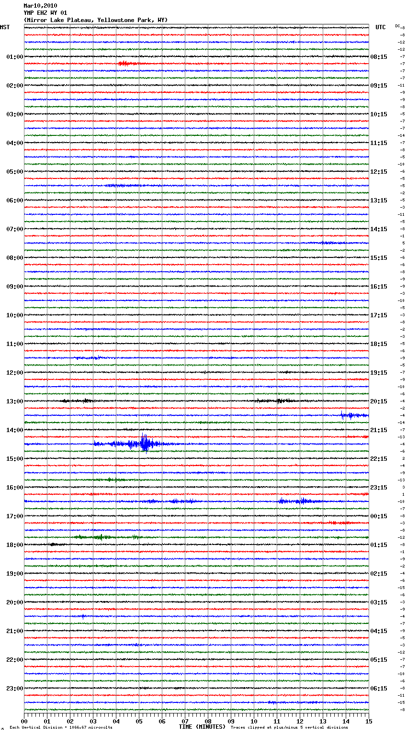Select the 12:00 MST time label
The width and height of the screenshot is (407, 734).
(15, 373)
